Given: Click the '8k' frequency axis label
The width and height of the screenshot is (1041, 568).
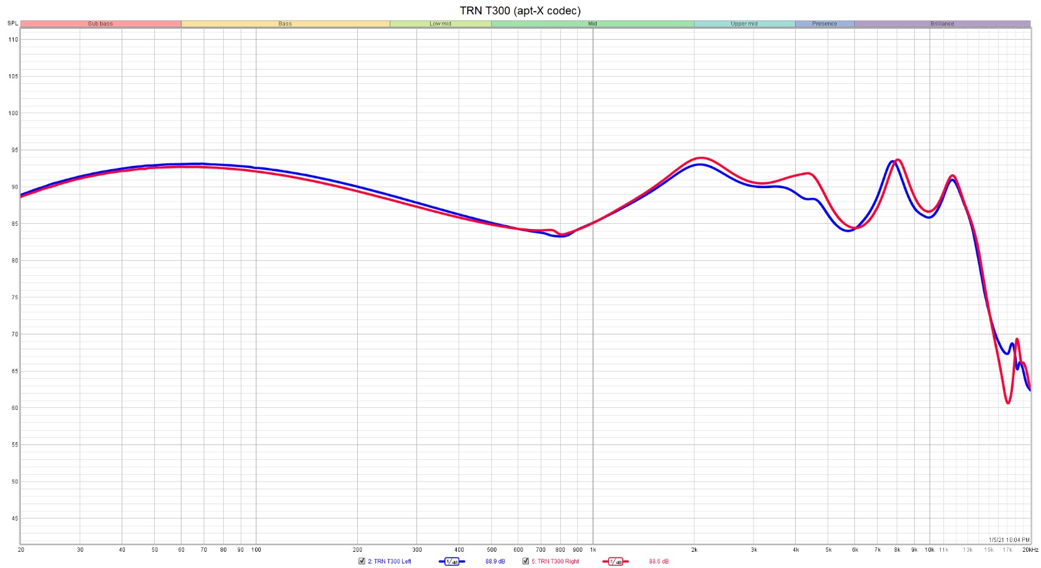Looking at the screenshot, I should [897, 550].
